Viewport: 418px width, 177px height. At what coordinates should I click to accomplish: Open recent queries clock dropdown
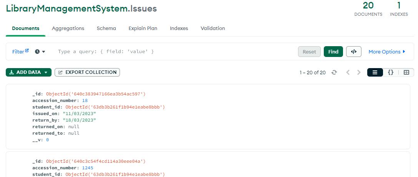pos(40,52)
